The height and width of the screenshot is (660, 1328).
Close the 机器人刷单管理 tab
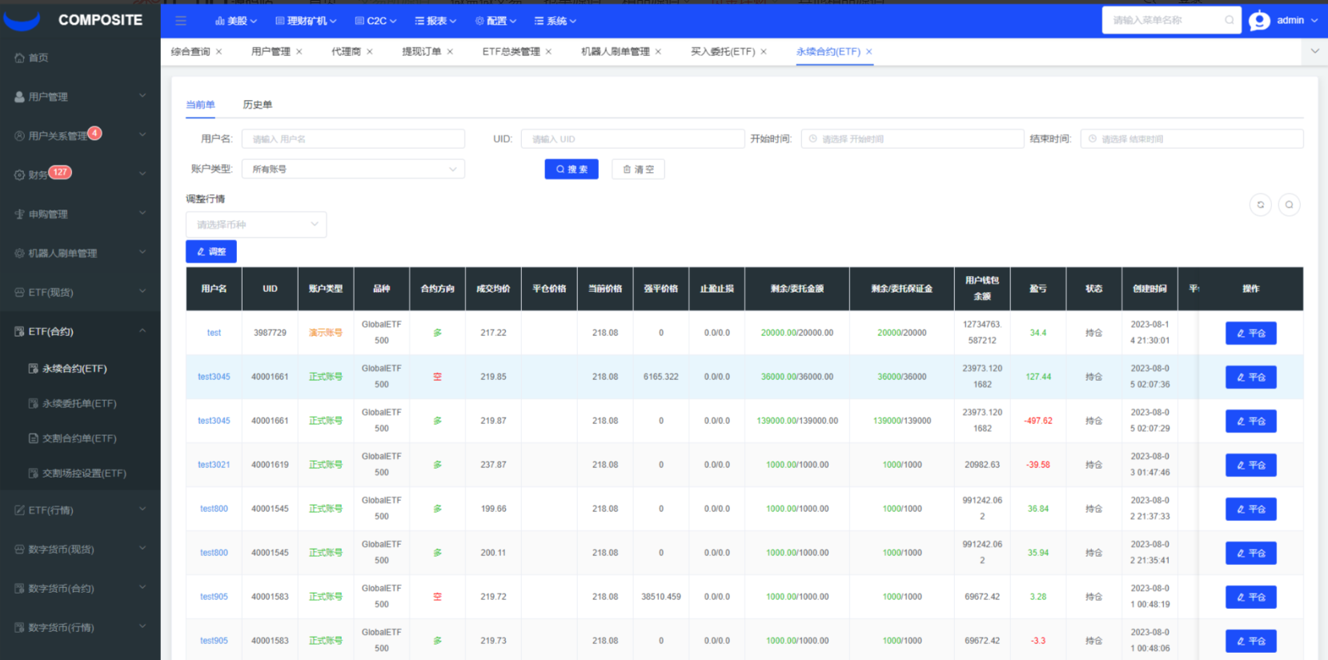[x=658, y=52]
